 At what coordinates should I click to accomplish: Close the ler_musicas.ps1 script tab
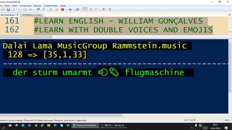click(x=17, y=15)
